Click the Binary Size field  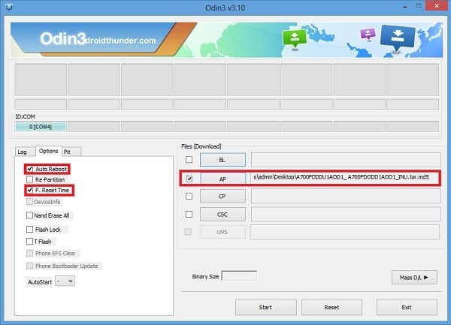coord(239,276)
